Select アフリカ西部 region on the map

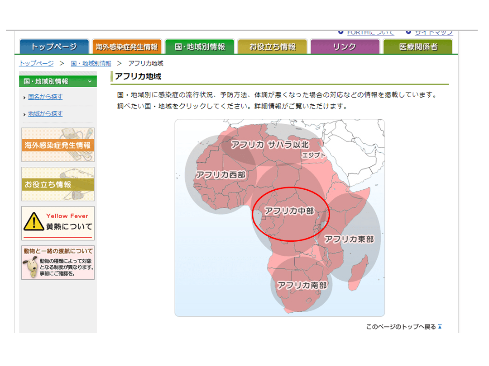221,175
